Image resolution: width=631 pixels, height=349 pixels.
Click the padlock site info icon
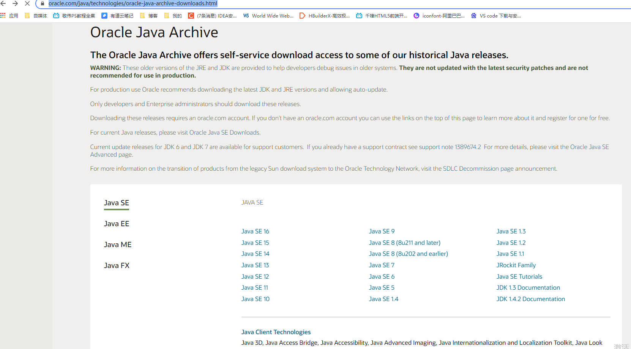click(x=43, y=3)
